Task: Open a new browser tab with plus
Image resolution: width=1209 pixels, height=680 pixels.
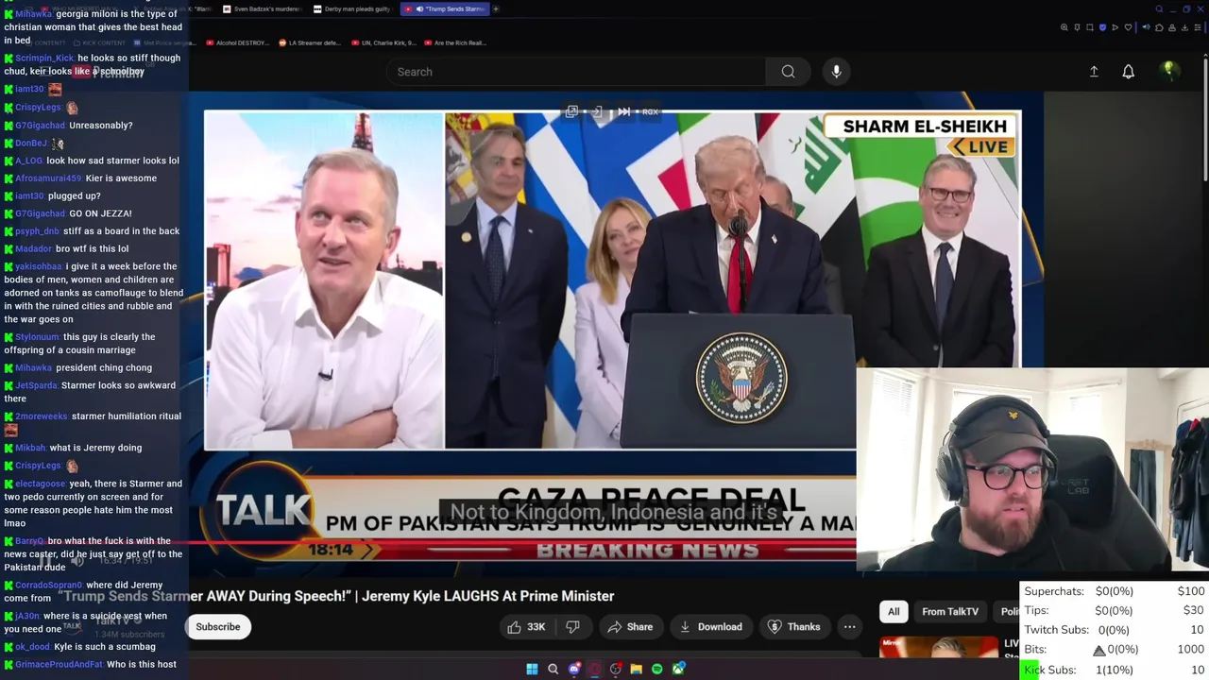Action: coord(496,8)
